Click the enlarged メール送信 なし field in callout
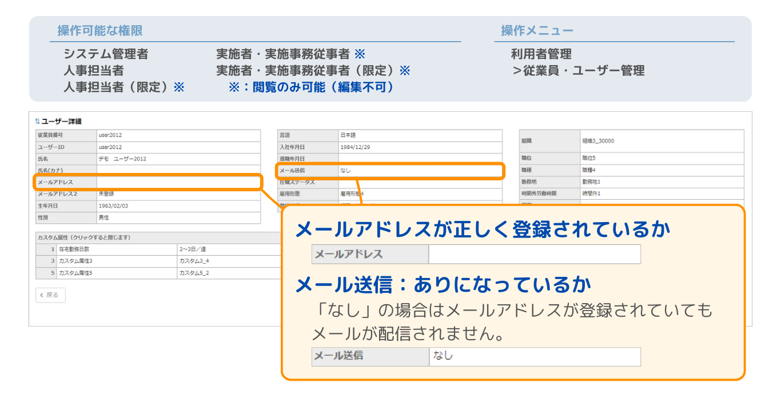The width and height of the screenshot is (781, 395). 534,356
